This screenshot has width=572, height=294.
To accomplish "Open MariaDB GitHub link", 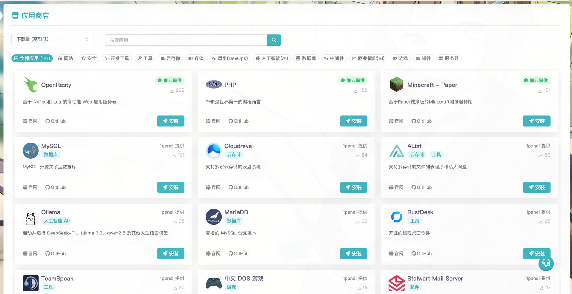I will coord(239,254).
